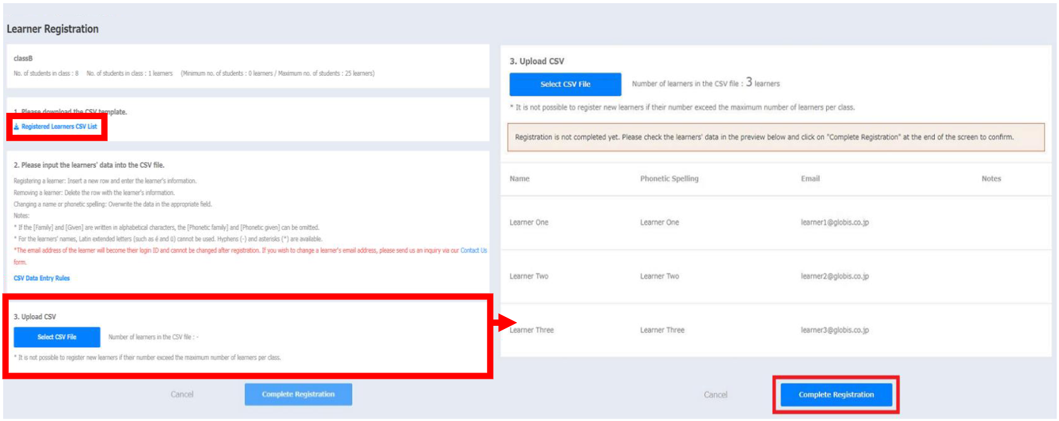Click the Name column header
This screenshot has width=1059, height=421.
pos(519,179)
